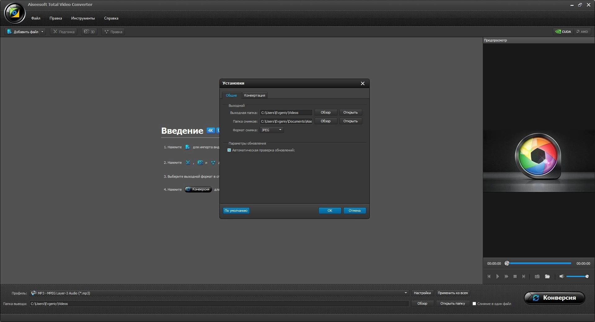This screenshot has width=595, height=322.
Task: Toggle NVIDIA CUDA acceleration
Action: tap(563, 32)
